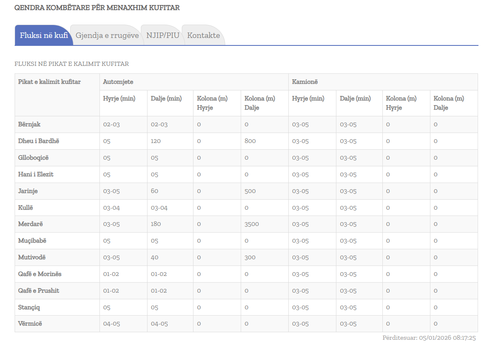491x346 pixels.
Task: Click the 3500 queue value for Merdarë
Action: point(252,224)
